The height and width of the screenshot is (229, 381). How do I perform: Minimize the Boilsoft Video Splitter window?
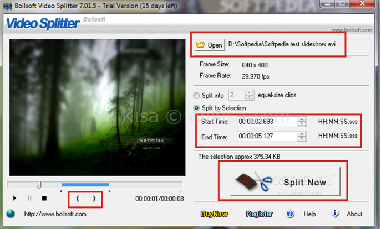coord(328,4)
